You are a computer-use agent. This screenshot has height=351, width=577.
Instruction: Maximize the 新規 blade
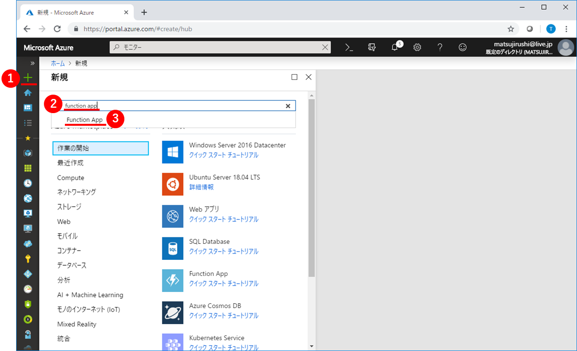(x=295, y=77)
